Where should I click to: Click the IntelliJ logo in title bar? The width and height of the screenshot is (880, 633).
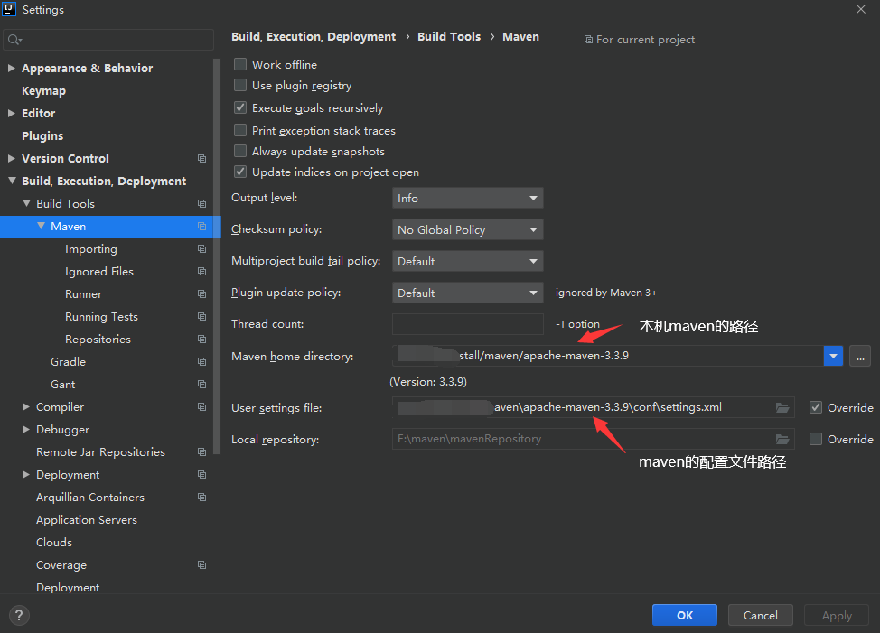coord(9,9)
